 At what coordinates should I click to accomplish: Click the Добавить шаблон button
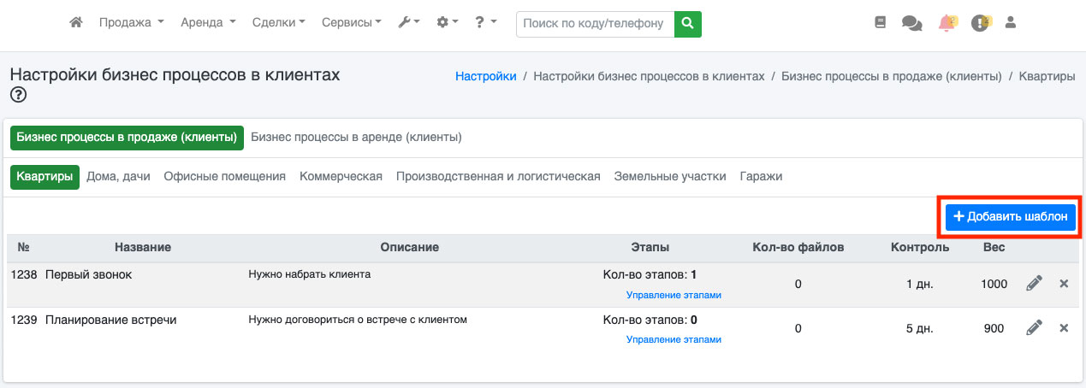[1010, 217]
